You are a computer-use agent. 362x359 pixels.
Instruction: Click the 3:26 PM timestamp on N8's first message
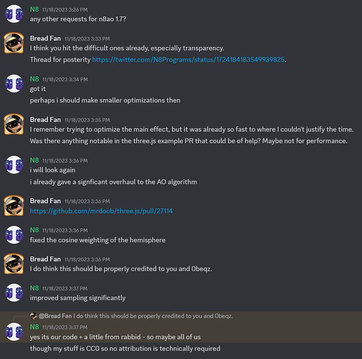coord(65,10)
